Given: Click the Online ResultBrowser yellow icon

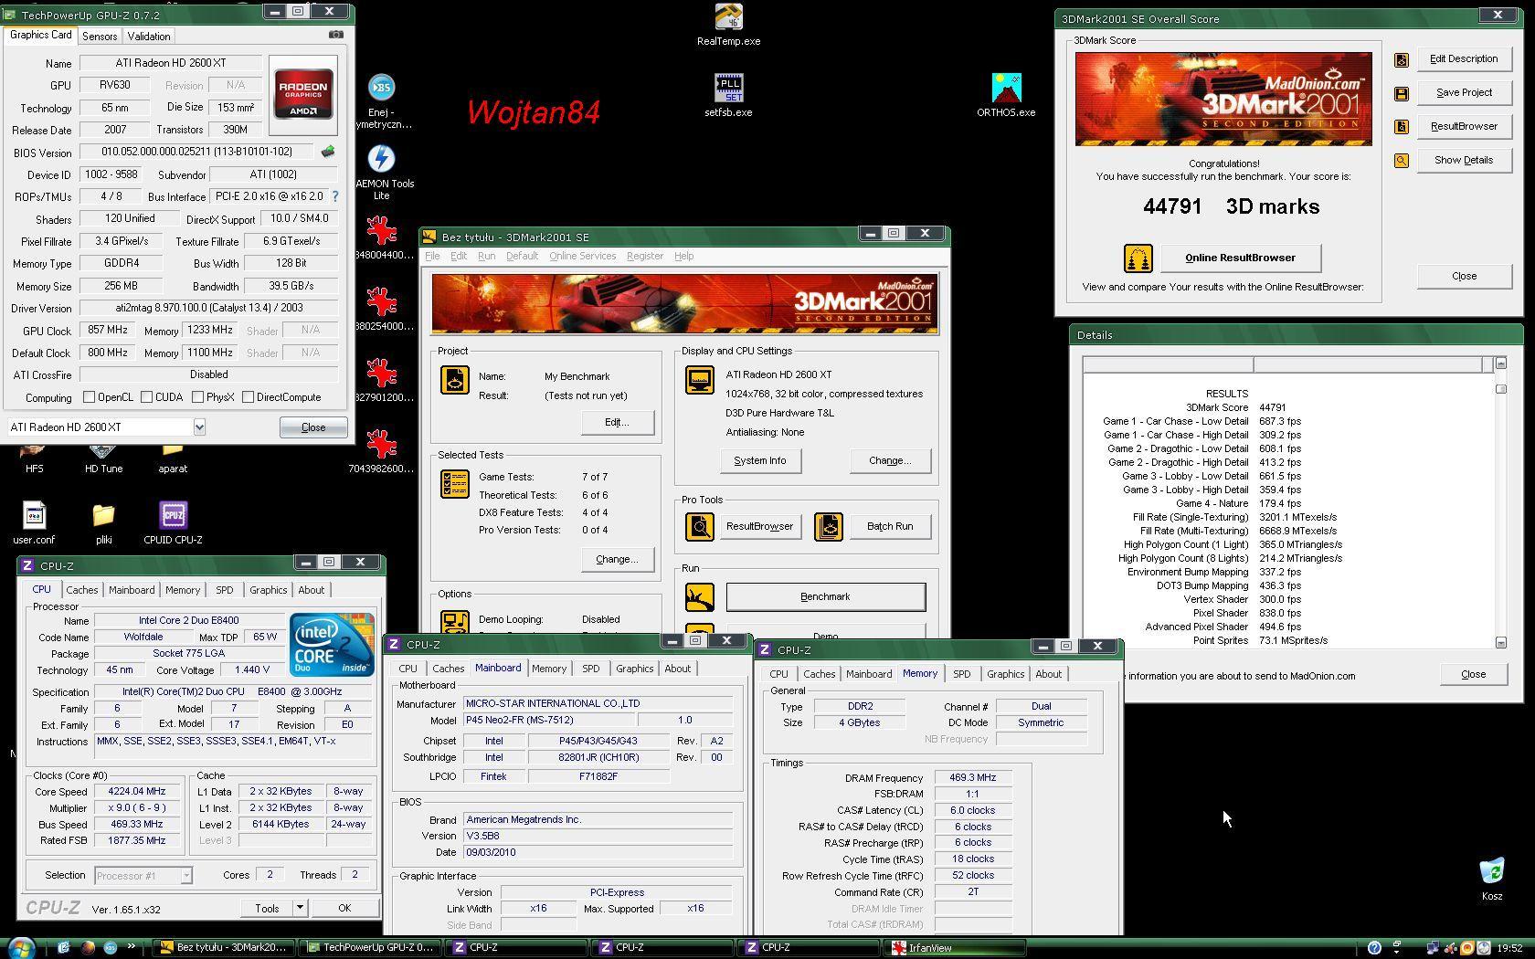Looking at the screenshot, I should pyautogui.click(x=1138, y=258).
